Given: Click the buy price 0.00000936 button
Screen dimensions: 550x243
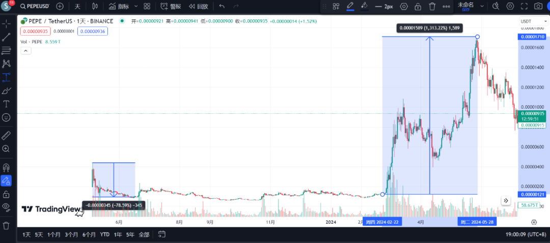Looking at the screenshot, I should pyautogui.click(x=93, y=31).
